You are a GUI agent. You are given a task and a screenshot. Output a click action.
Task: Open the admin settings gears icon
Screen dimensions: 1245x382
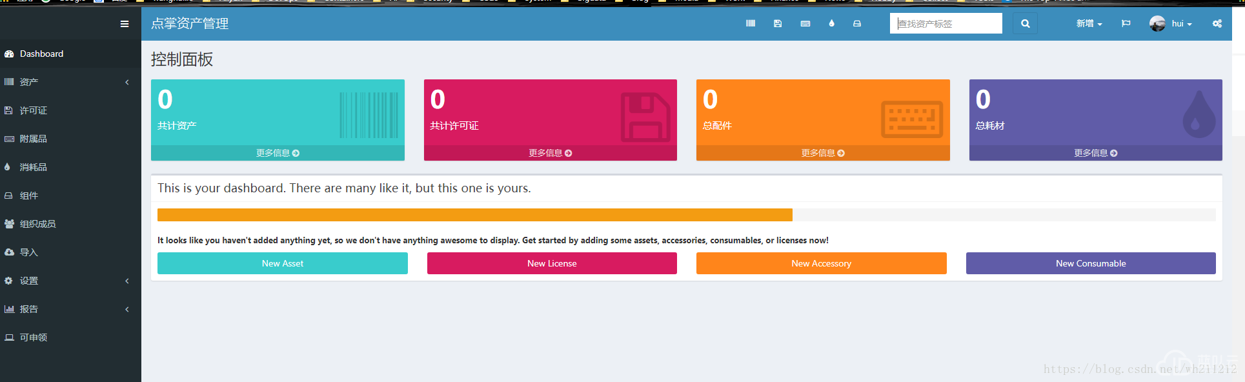pyautogui.click(x=1217, y=23)
